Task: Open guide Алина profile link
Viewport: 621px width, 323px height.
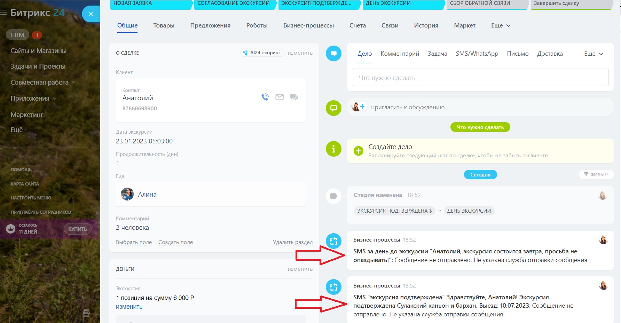Action: [x=147, y=195]
